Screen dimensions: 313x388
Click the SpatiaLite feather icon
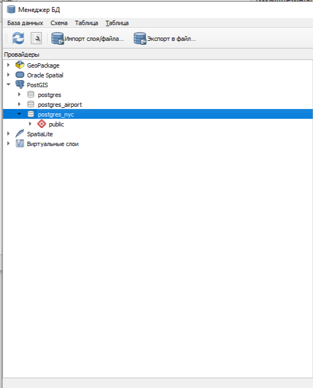(20, 134)
